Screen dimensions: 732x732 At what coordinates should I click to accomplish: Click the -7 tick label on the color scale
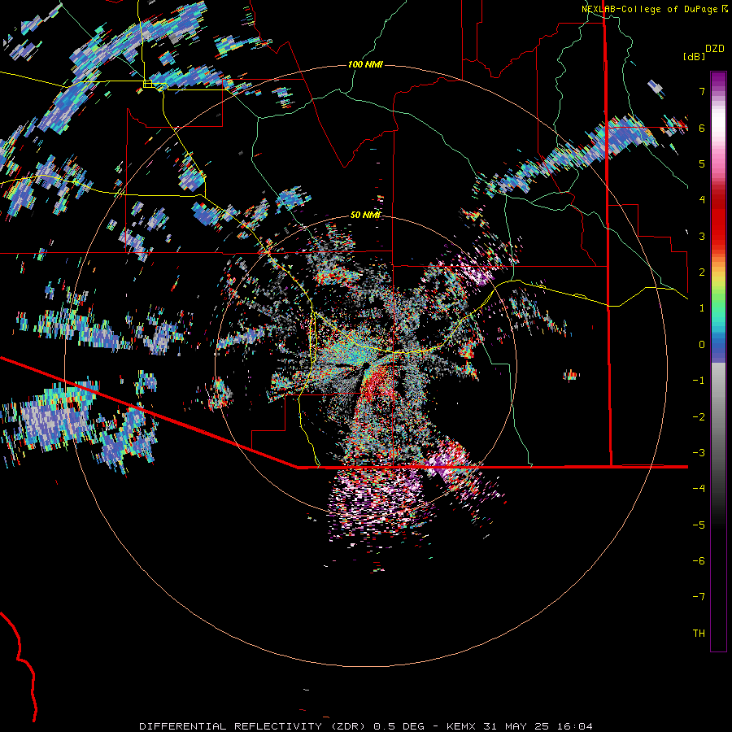(699, 597)
